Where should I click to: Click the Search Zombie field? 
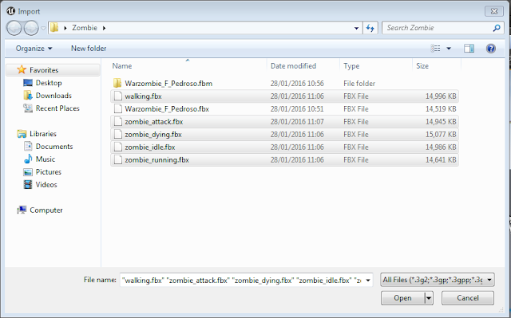(x=443, y=28)
